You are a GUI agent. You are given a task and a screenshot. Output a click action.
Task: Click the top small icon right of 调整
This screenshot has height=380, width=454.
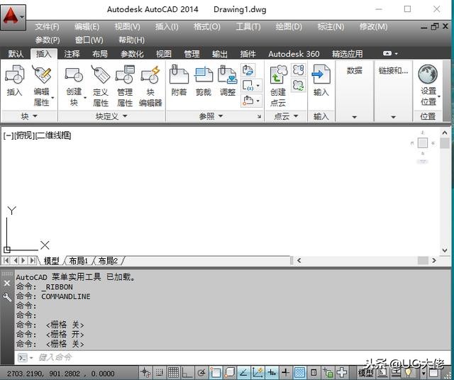click(248, 70)
